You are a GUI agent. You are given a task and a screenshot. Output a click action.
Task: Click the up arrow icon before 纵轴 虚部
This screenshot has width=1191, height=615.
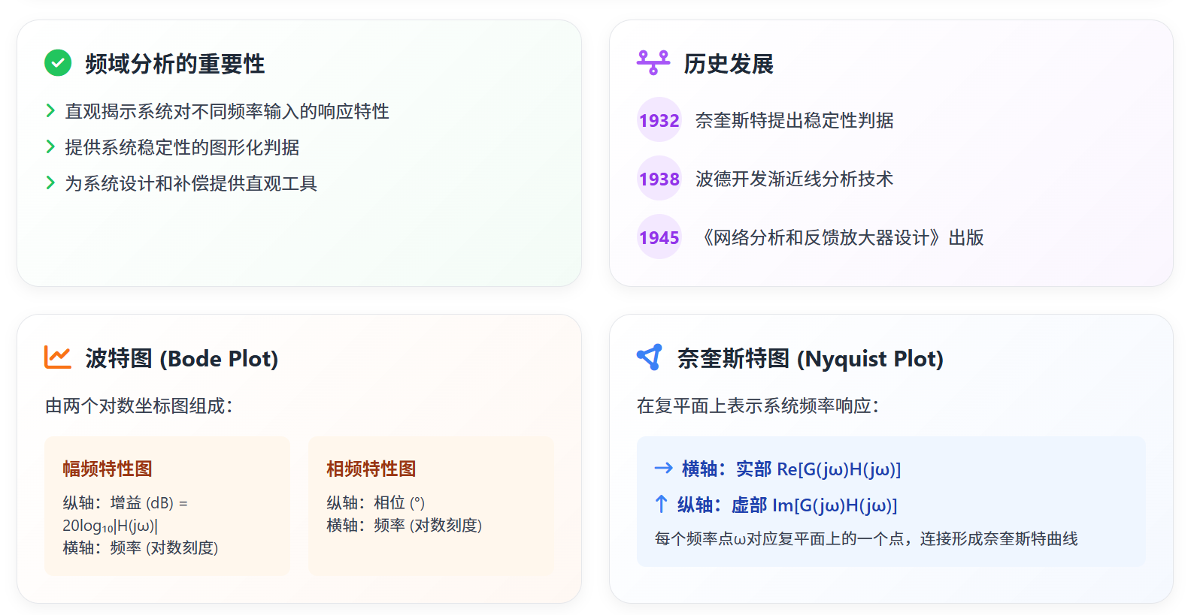[x=661, y=504]
